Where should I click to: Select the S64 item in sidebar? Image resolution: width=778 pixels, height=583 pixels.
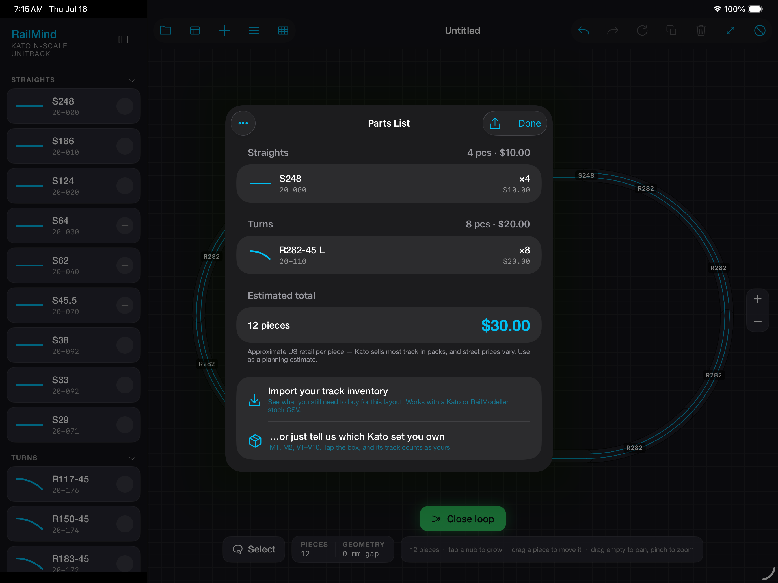point(74,226)
